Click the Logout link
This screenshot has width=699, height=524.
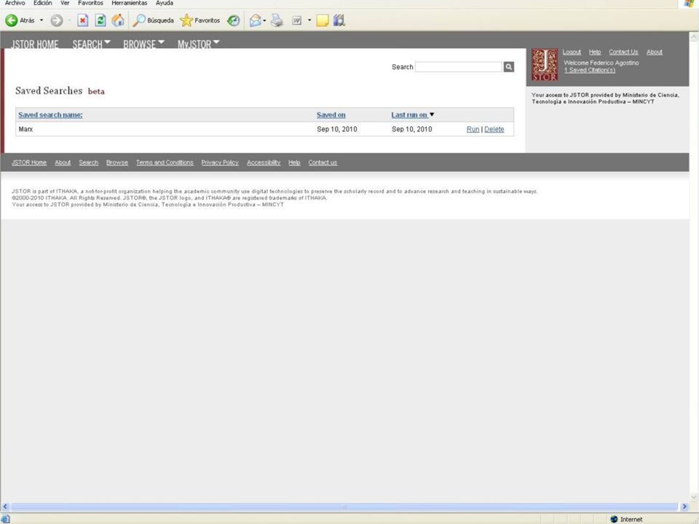tap(572, 52)
